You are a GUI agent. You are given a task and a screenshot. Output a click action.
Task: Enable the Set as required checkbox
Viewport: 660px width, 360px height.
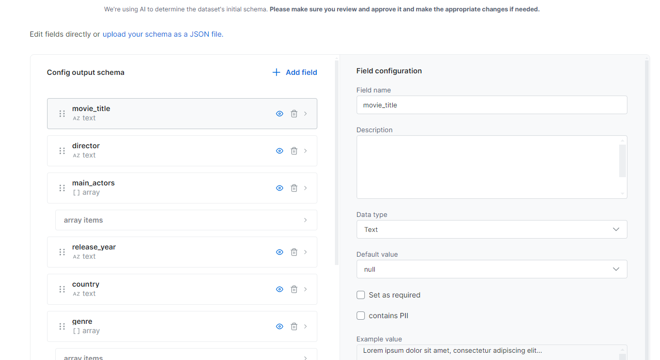361,295
